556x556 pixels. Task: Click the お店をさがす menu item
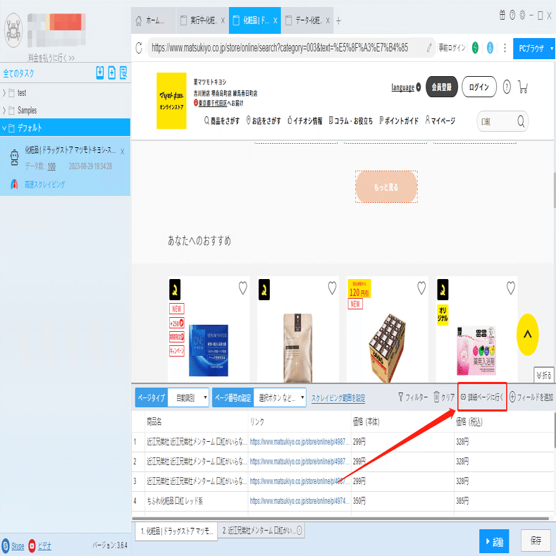pos(264,121)
